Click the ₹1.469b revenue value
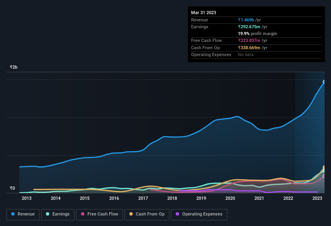Screen dimensions: 331x226 246,20
